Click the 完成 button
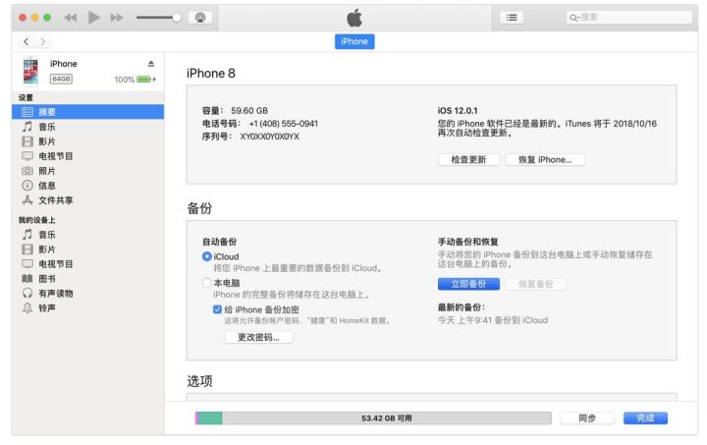Image resolution: width=707 pixels, height=445 pixels. [x=645, y=418]
